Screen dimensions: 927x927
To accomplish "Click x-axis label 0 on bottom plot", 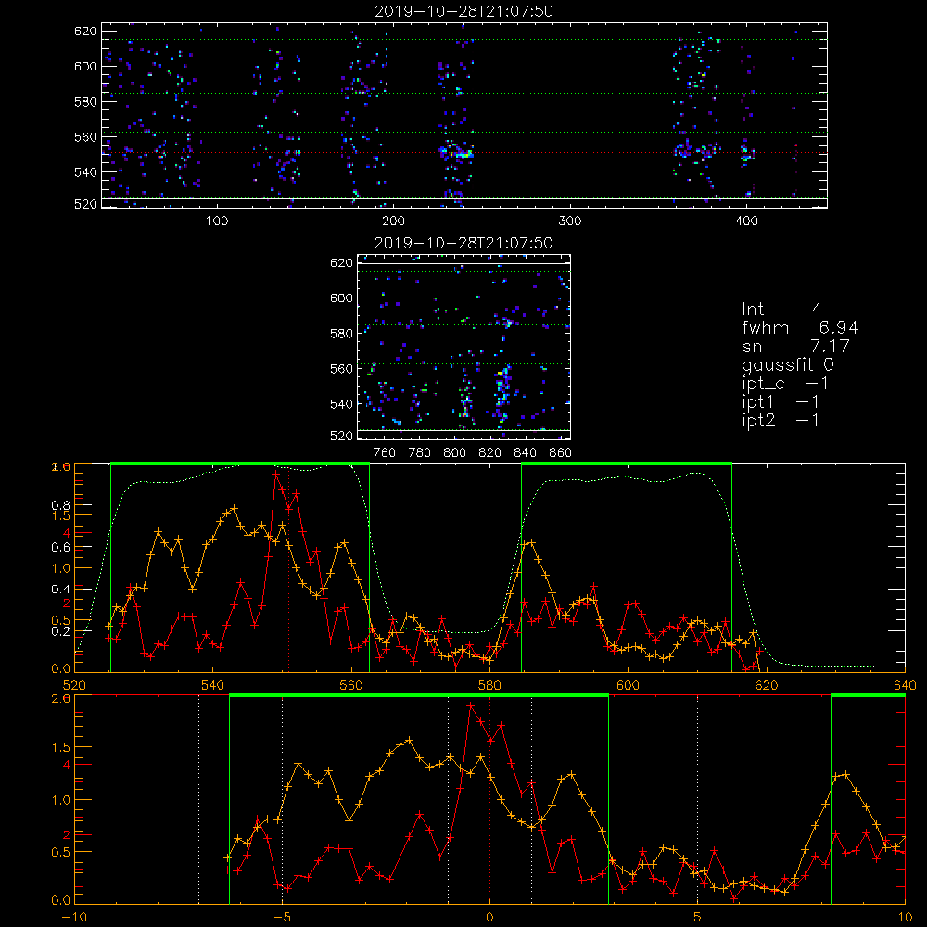I will tap(489, 917).
